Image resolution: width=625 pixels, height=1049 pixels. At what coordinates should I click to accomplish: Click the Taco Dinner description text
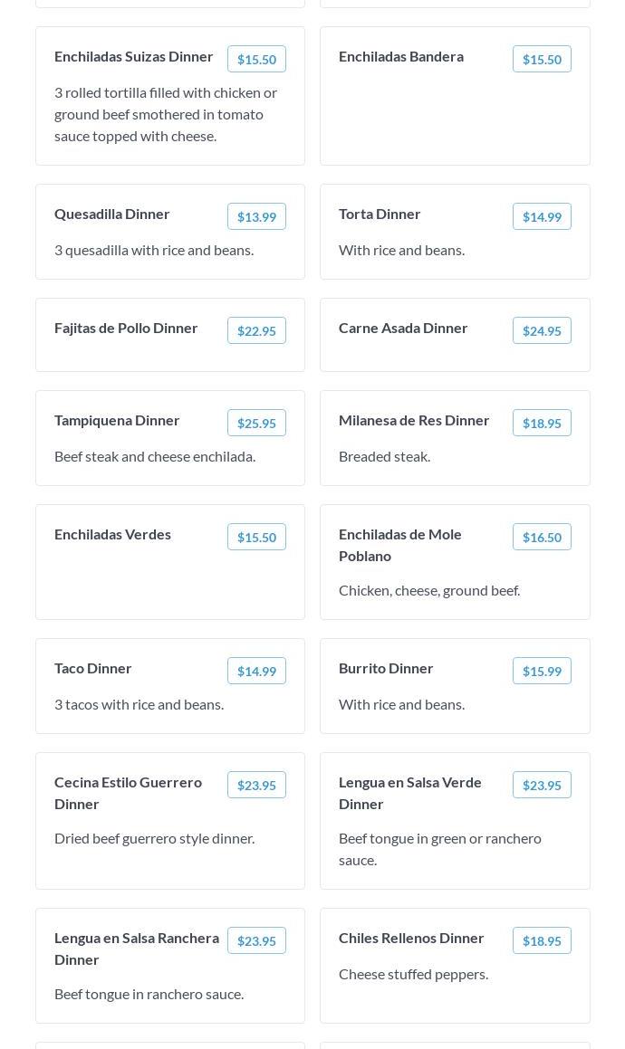point(139,704)
